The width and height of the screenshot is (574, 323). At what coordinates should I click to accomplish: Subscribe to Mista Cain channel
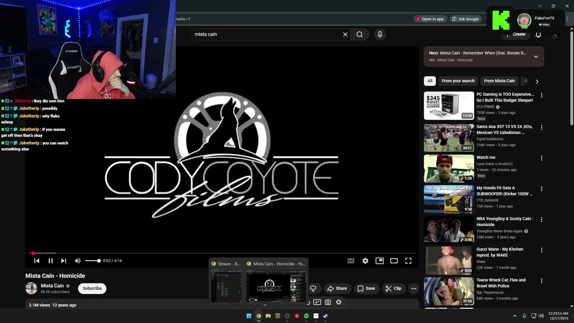click(92, 288)
